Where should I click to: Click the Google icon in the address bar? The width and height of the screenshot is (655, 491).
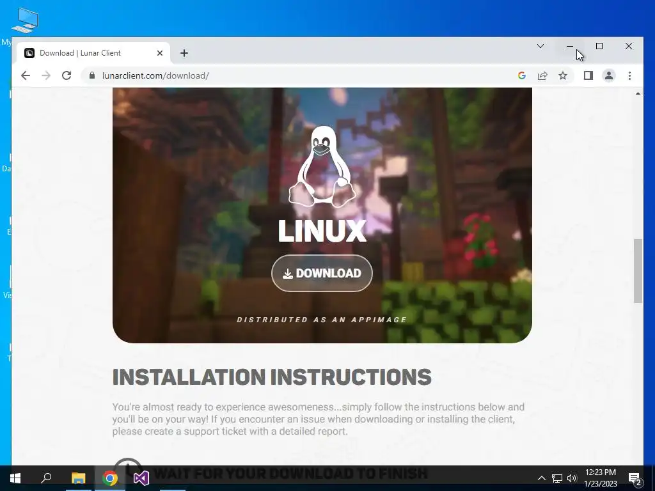click(x=521, y=75)
